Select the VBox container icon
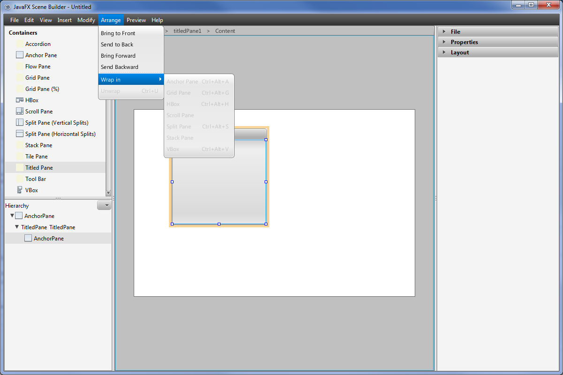 20,190
